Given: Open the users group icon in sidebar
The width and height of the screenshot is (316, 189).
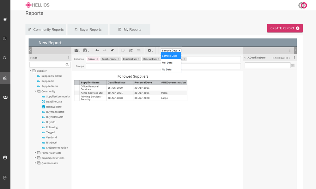Looking at the screenshot, I should pos(5,97).
